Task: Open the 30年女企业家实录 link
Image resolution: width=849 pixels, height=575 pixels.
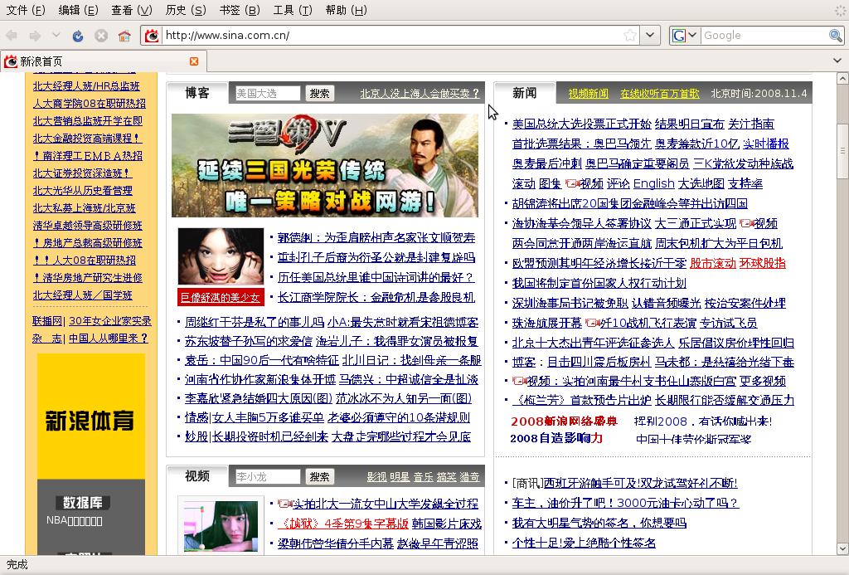Action: point(110,321)
